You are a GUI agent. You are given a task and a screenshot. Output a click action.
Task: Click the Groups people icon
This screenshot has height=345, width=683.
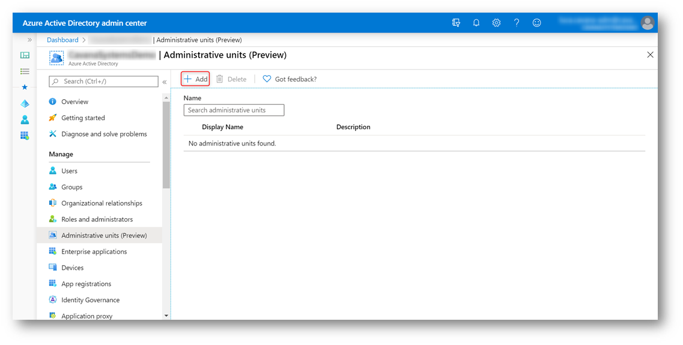[x=53, y=187]
